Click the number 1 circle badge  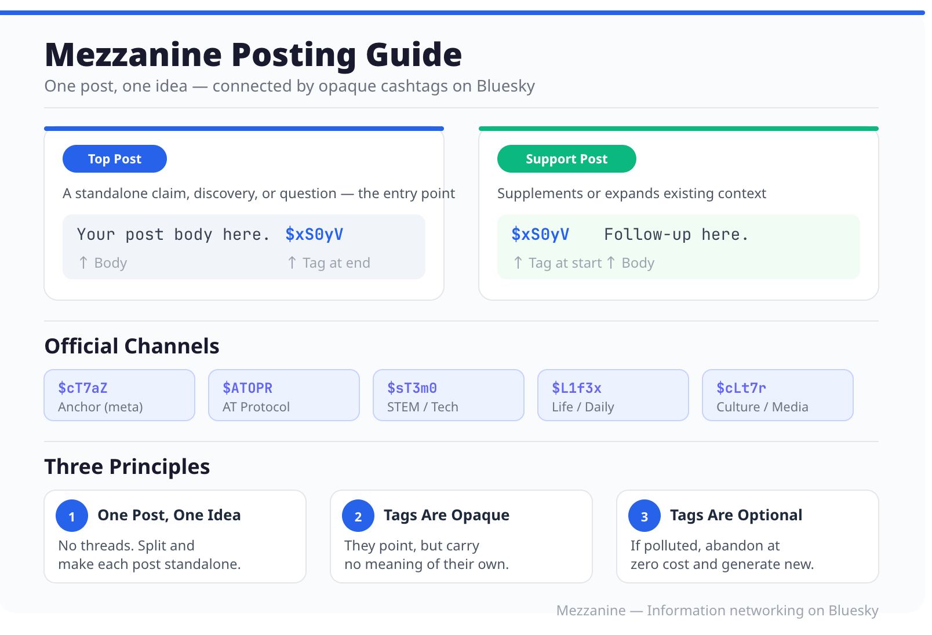pyautogui.click(x=72, y=516)
